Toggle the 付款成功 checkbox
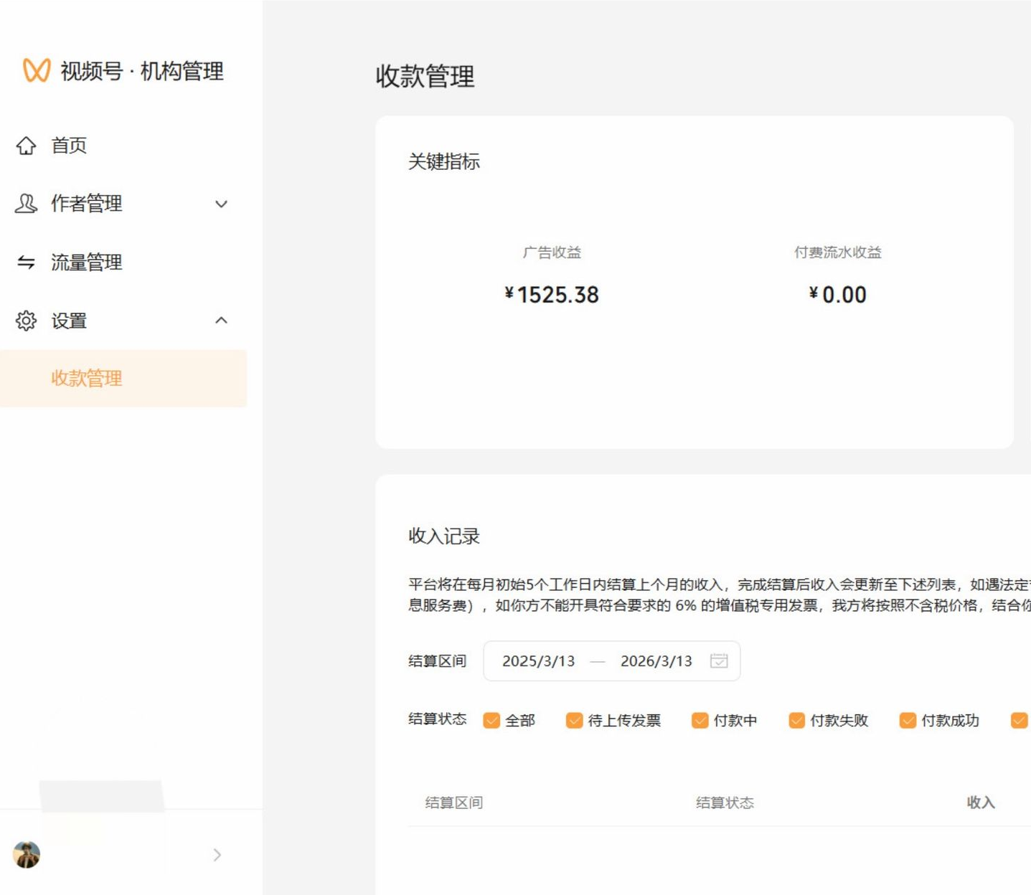This screenshot has width=1031, height=895. point(908,720)
